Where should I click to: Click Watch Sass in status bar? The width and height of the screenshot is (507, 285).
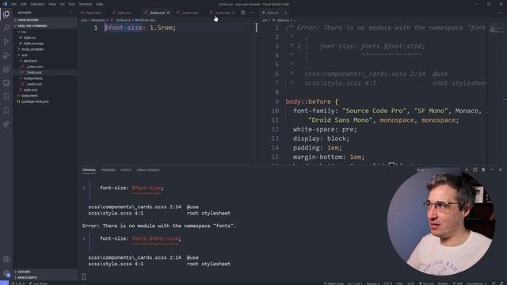[334, 283]
